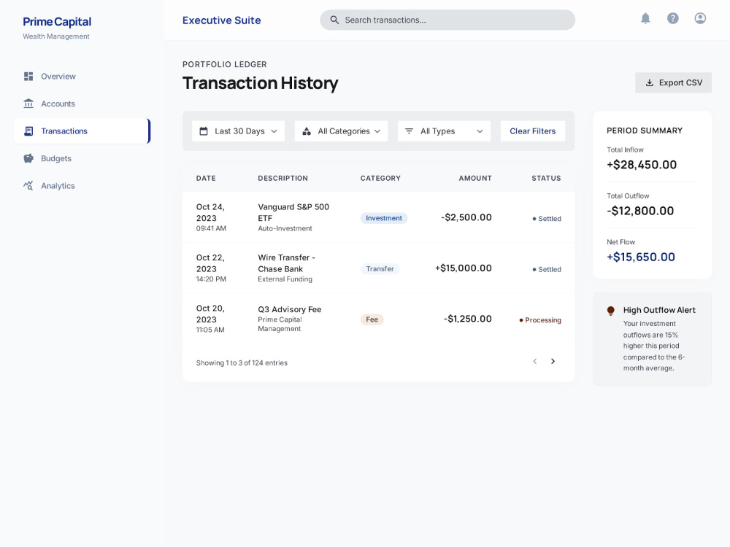The height and width of the screenshot is (547, 730).
Task: Click the Analytics chart icon in sidebar
Action: tap(28, 185)
